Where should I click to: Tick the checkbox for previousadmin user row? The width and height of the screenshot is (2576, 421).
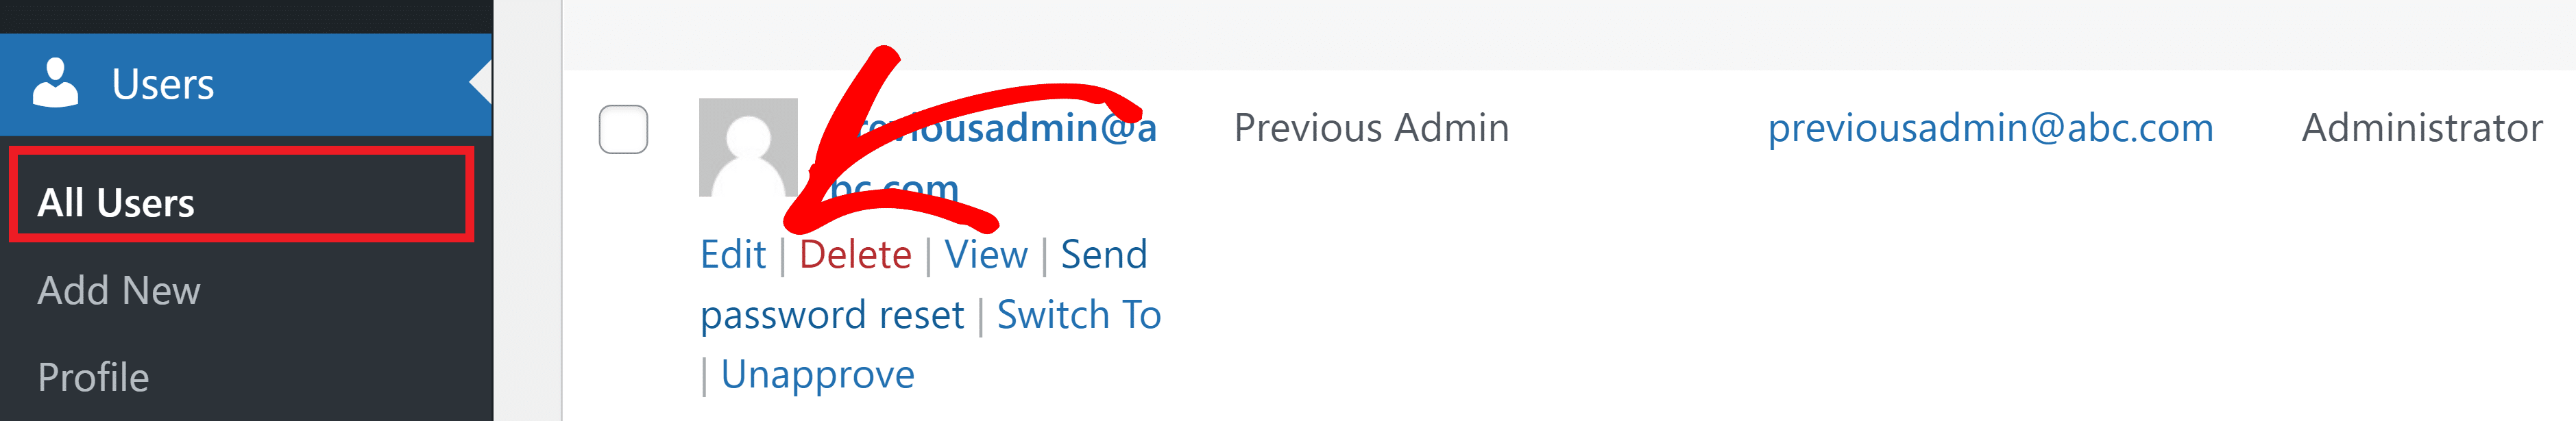coord(623,129)
